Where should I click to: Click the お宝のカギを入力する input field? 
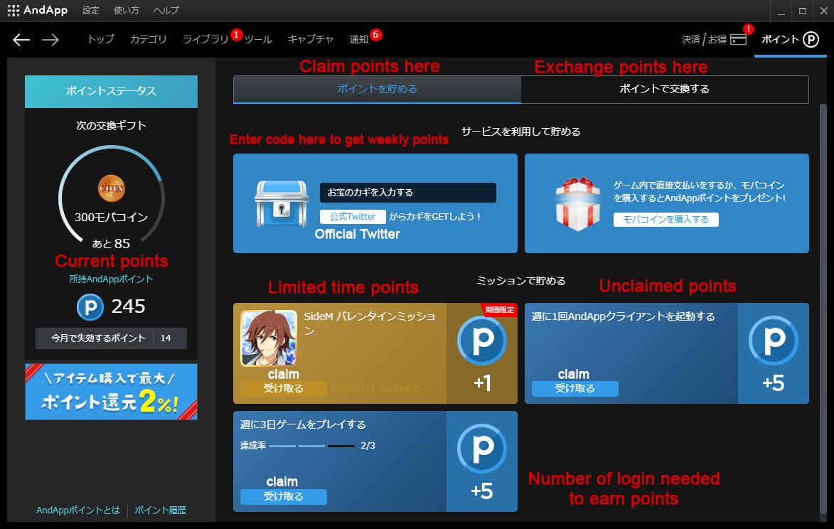point(408,193)
